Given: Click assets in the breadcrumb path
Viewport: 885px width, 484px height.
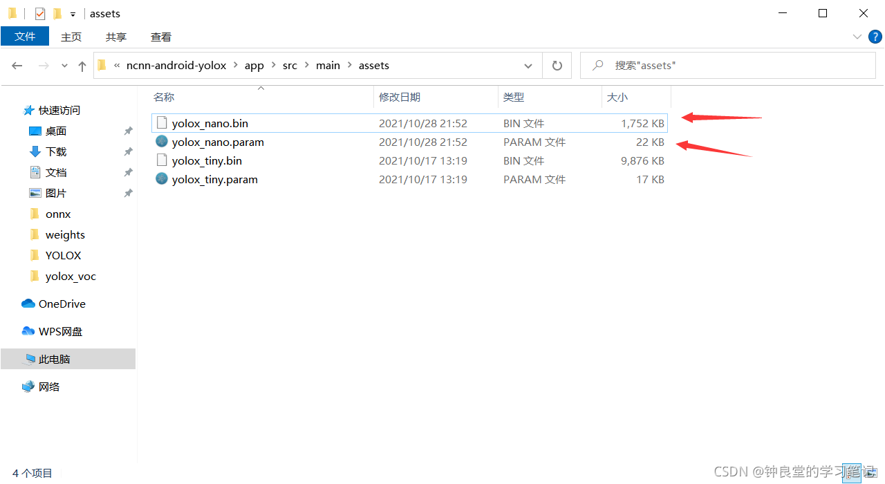Looking at the screenshot, I should (374, 66).
